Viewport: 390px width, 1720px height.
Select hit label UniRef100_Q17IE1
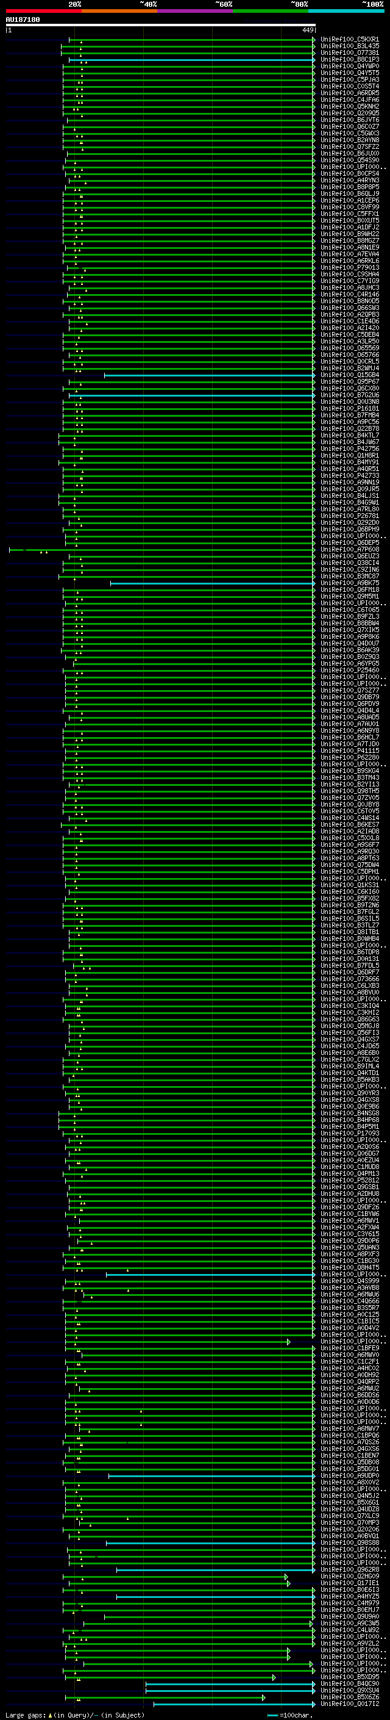(x=349, y=1584)
